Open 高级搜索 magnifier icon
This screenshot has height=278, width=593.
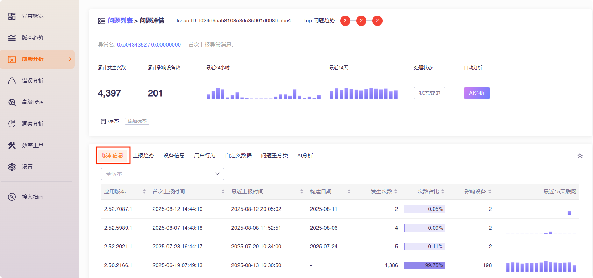click(12, 102)
